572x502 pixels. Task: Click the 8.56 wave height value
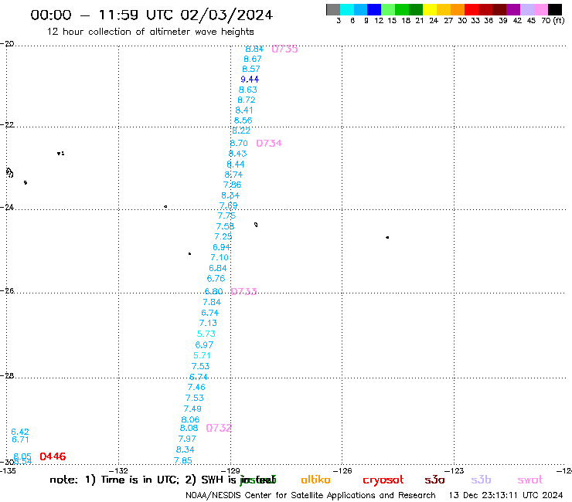(243, 120)
